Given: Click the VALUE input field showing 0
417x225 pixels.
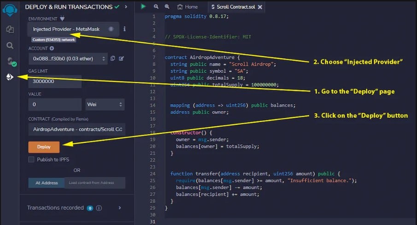Looking at the screenshot, I should [x=55, y=104].
